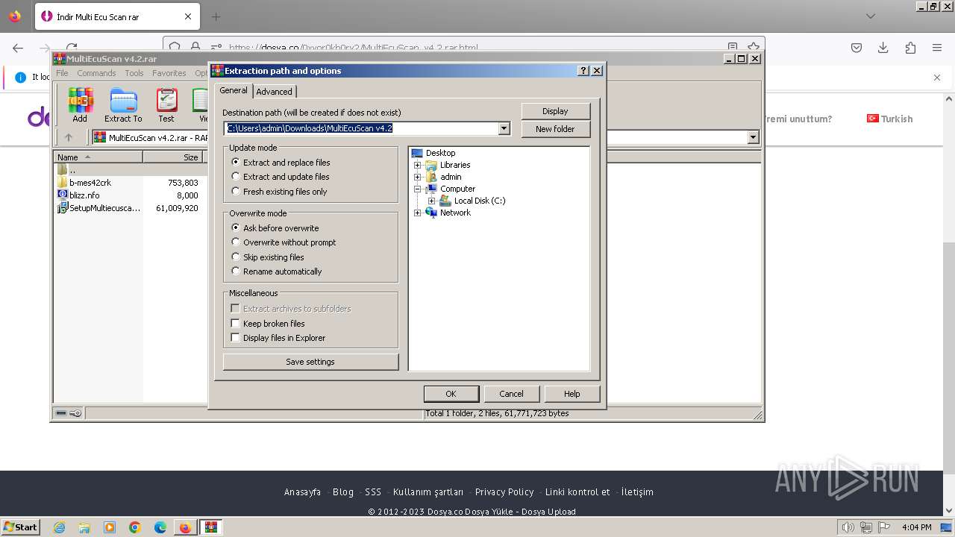Click the help question mark in dialog title
Screen dimensions: 955x537
coord(583,71)
